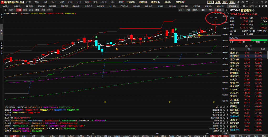Open the 叠加 overlay dropdown
The height and width of the screenshot is (137, 268).
click(x=203, y=10)
